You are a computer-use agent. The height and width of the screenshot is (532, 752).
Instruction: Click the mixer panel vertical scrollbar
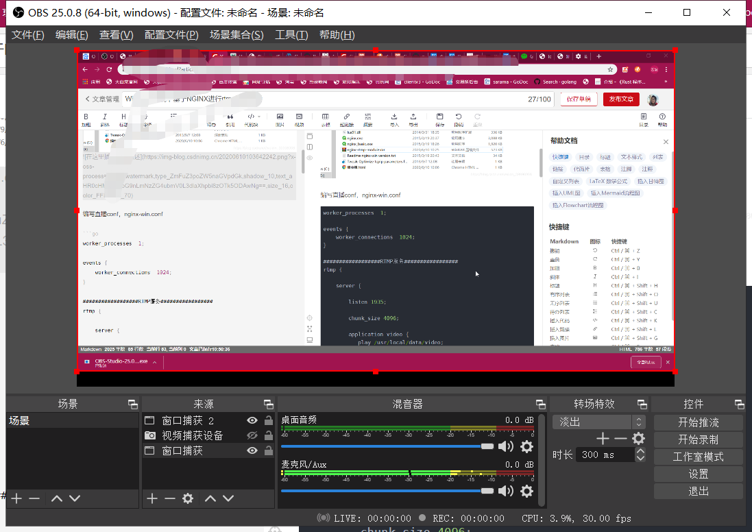tap(542, 459)
